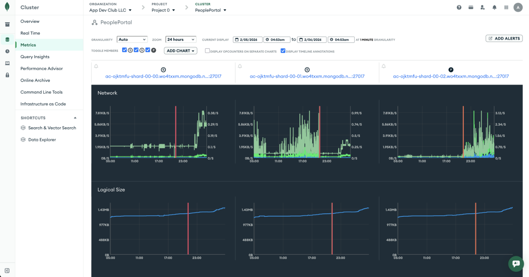529x277 pixels.
Task: Disable Display Timeline Annotations
Action: (283, 50)
